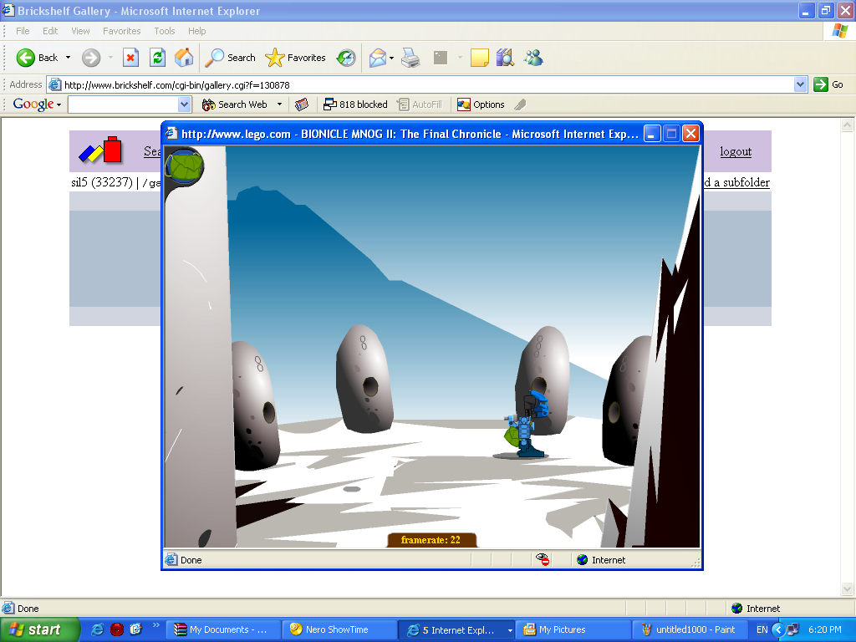This screenshot has height=642, width=856.
Task: Switch to Nero ShowTime taskbar button
Action: (x=339, y=629)
